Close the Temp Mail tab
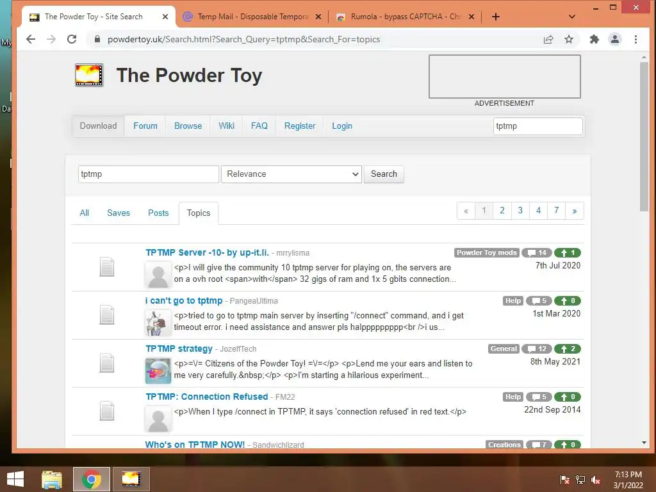The height and width of the screenshot is (492, 656). pos(318,17)
